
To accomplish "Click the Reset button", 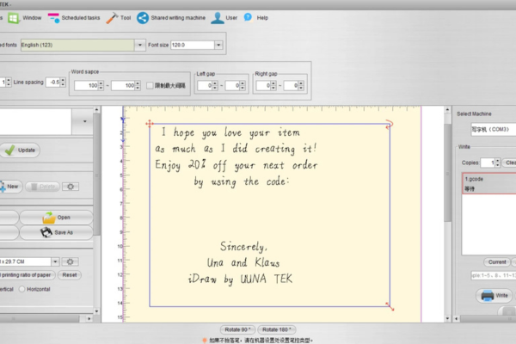I will (x=69, y=275).
